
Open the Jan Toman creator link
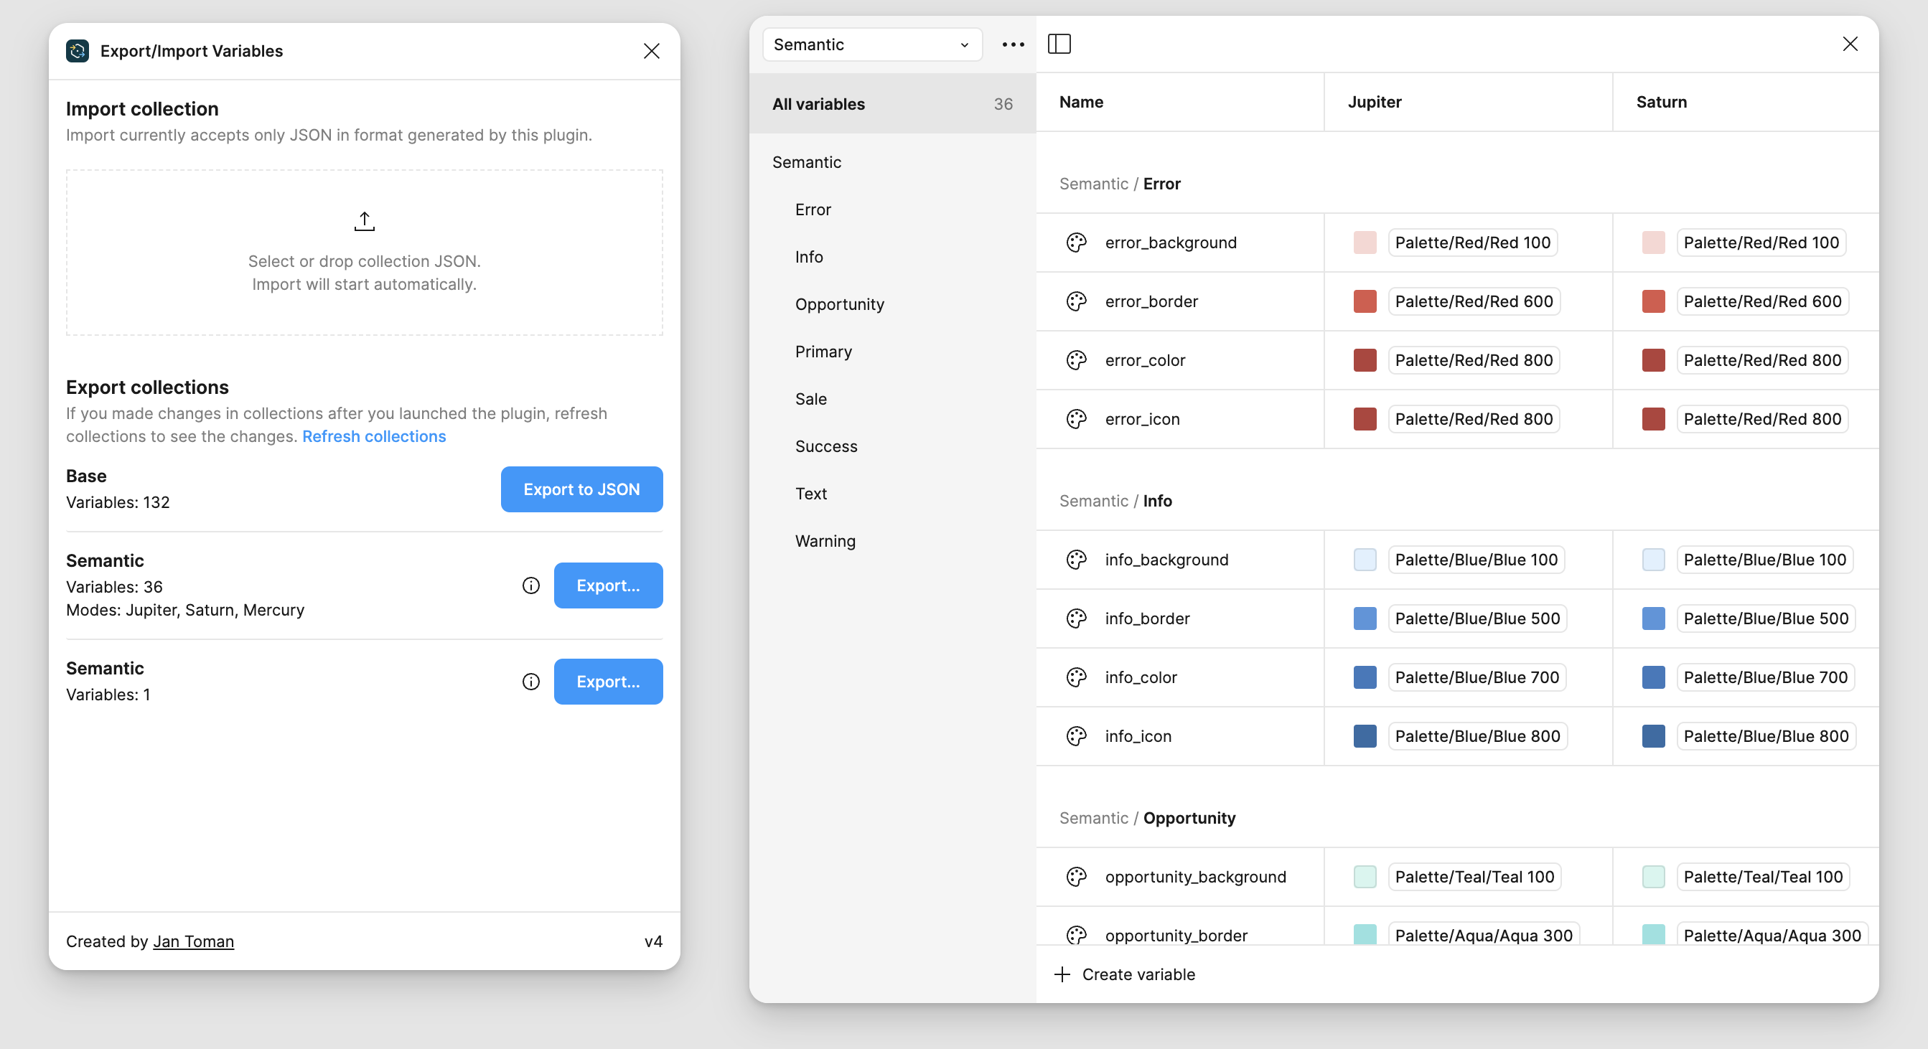[x=193, y=941]
